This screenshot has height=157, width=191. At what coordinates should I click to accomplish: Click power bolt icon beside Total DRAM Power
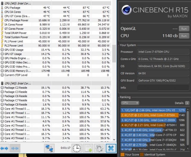click(x=2, y=33)
